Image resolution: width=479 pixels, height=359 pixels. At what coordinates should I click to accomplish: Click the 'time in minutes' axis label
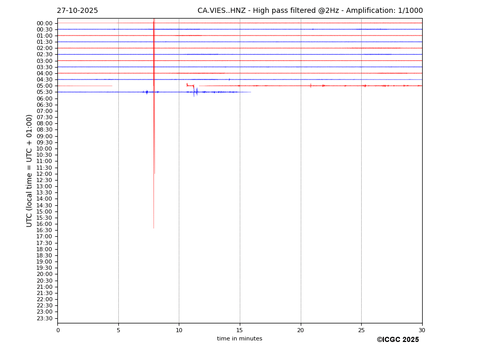(x=239, y=339)
